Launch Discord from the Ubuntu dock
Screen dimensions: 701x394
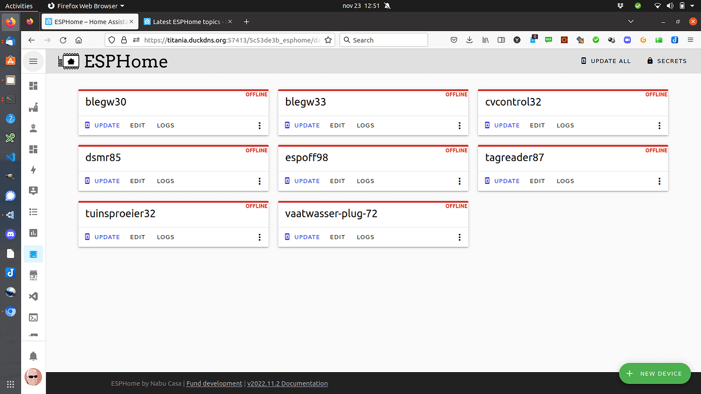point(10,234)
